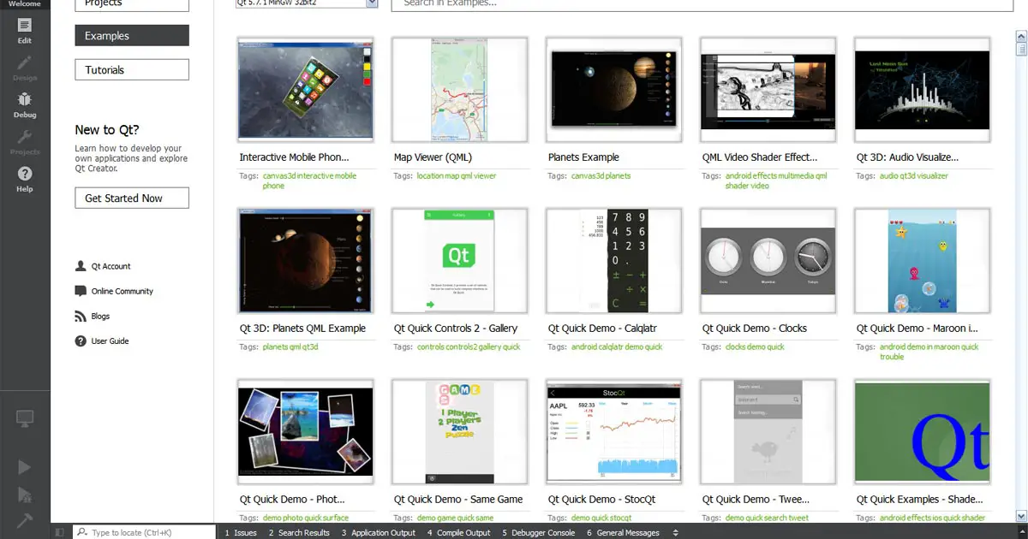Open the Design mode icon
Viewport: 1028px width, 539px height.
[25, 62]
